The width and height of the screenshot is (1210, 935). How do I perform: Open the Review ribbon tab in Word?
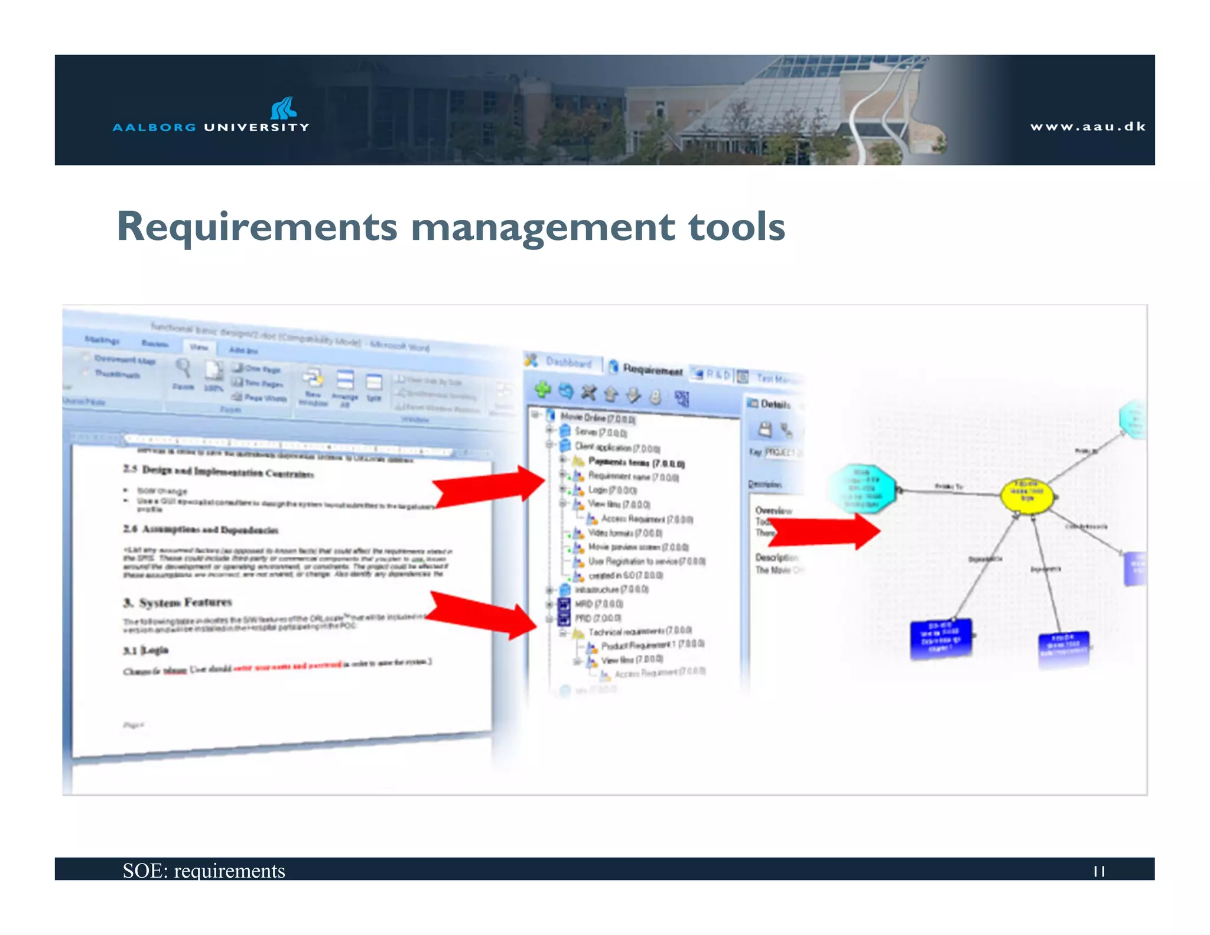point(155,343)
